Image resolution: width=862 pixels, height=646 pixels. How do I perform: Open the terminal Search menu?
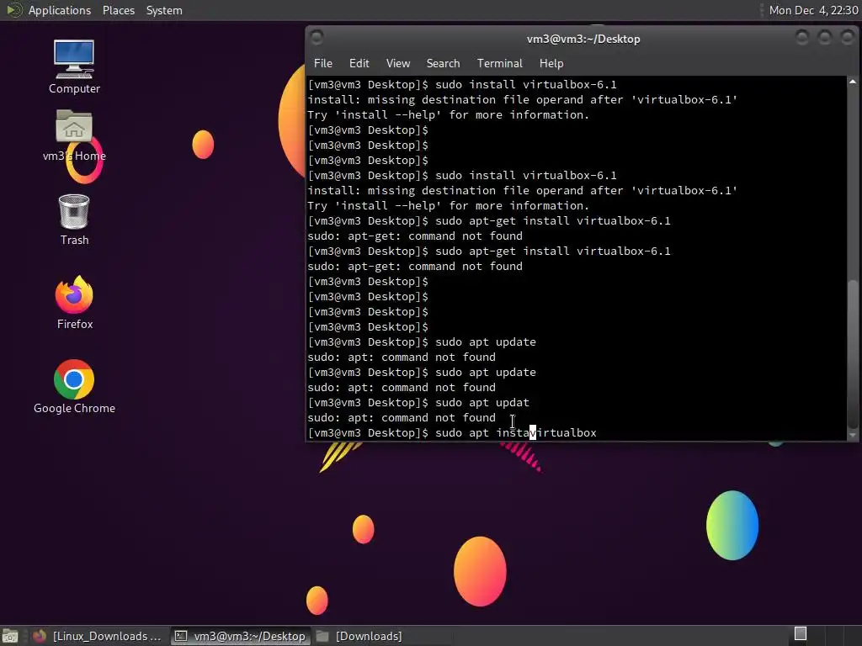pyautogui.click(x=443, y=63)
